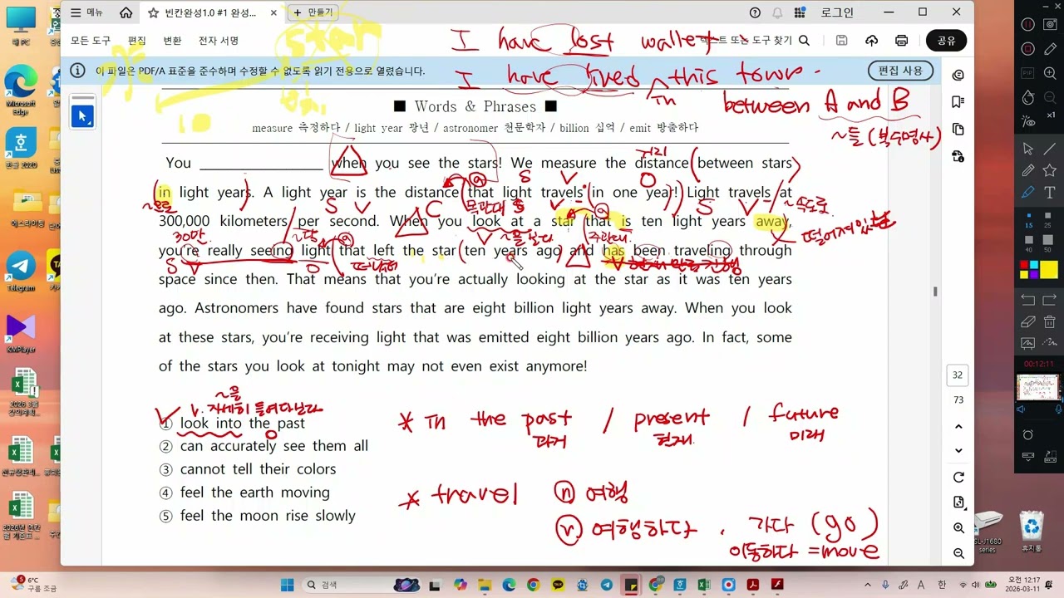Open the 전자 서명 menu
Image resolution: width=1064 pixels, height=598 pixels.
(x=219, y=41)
